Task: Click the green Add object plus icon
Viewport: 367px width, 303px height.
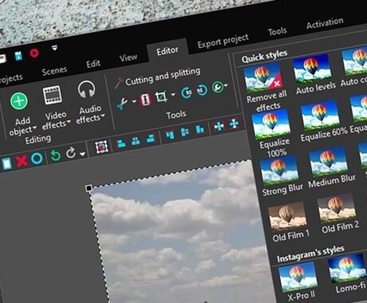Action: (x=19, y=101)
